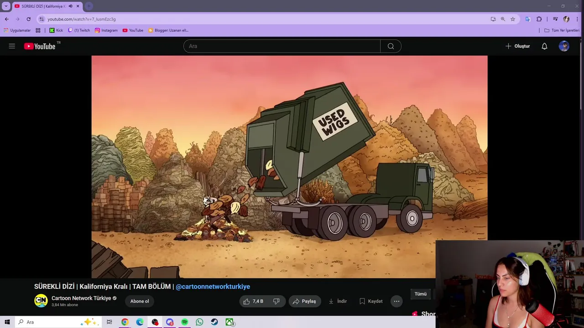Open Cartoon Network Türkiye channel avatar
Image resolution: width=584 pixels, height=328 pixels.
(x=41, y=301)
